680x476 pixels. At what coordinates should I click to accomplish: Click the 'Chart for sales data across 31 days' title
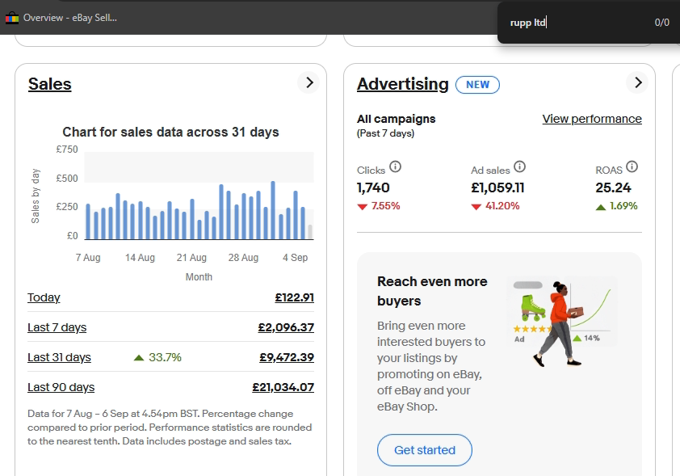pyautogui.click(x=170, y=132)
